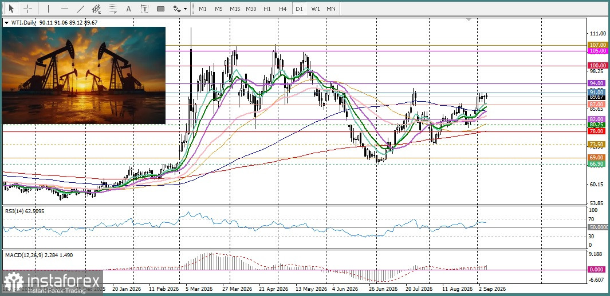Screen dimensions: 610x296
Task: Click the green 80.25 level label
Action: 597,125
